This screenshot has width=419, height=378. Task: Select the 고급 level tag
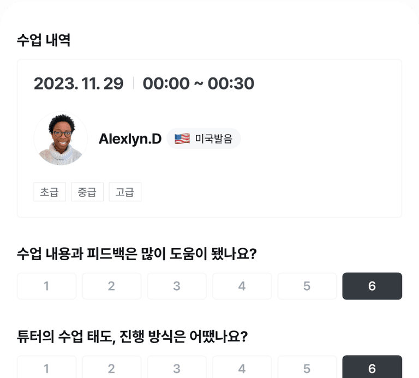pyautogui.click(x=125, y=192)
